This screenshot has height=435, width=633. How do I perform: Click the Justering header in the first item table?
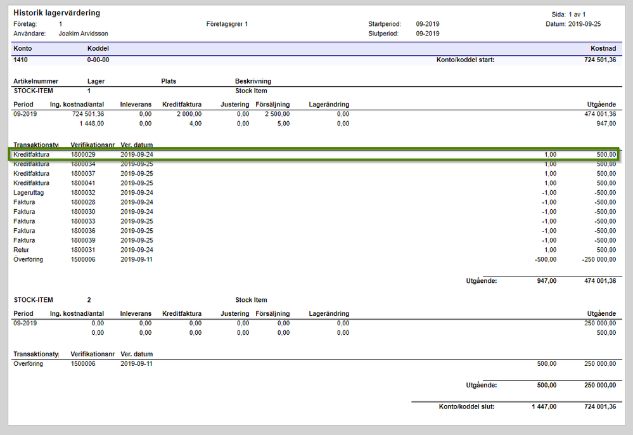coord(234,104)
